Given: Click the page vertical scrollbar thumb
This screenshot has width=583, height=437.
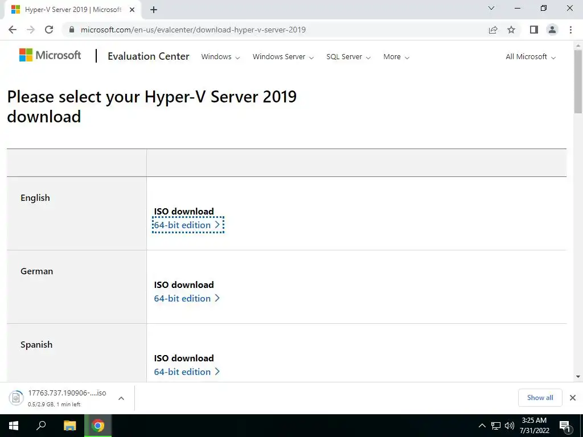Looking at the screenshot, I should [578, 82].
